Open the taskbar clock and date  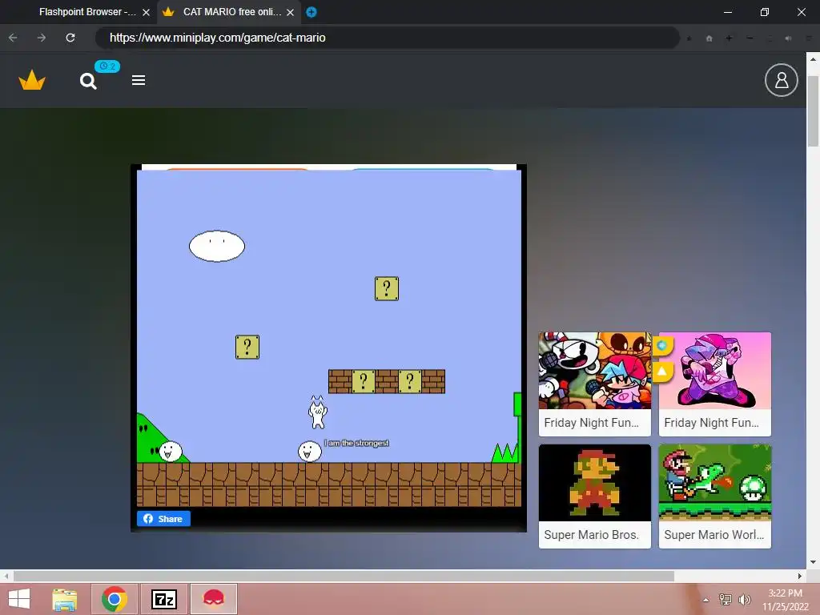(785, 600)
